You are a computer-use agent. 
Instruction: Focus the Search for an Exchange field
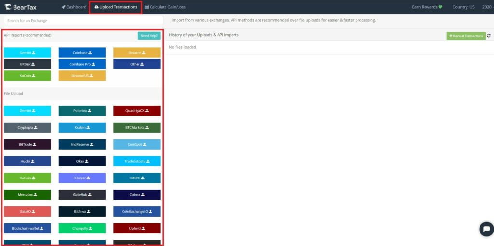[83, 20]
